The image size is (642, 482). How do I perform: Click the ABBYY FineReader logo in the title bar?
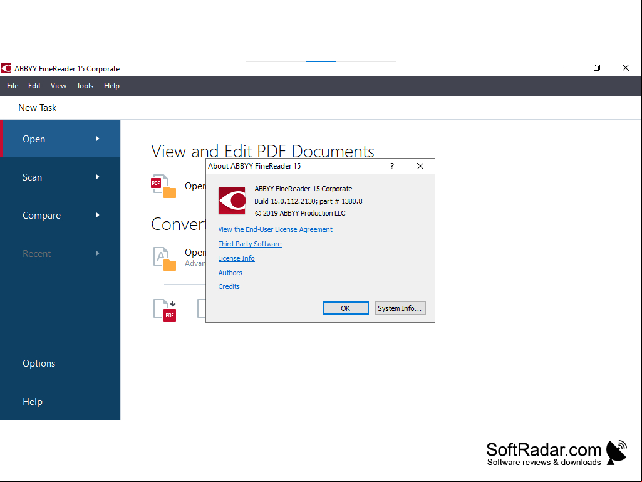(x=6, y=68)
